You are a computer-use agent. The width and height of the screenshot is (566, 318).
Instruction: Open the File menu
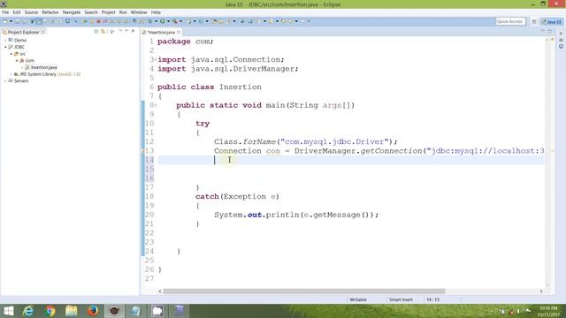(5, 12)
